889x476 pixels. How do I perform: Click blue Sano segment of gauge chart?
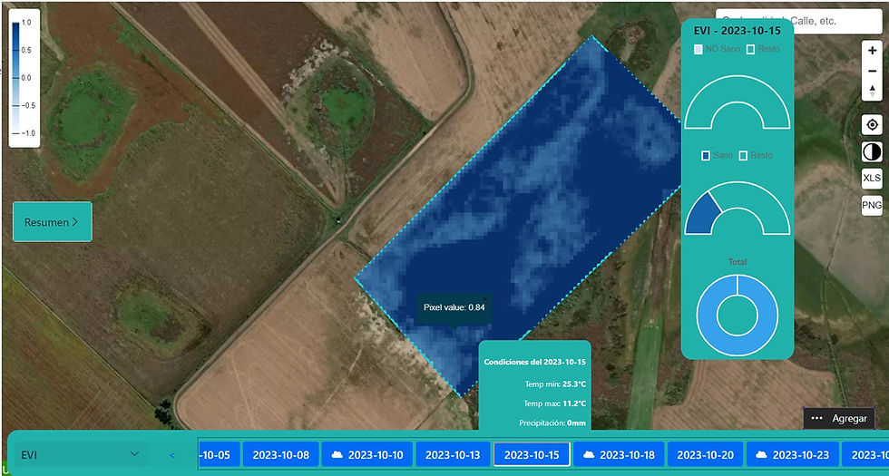[703, 214]
